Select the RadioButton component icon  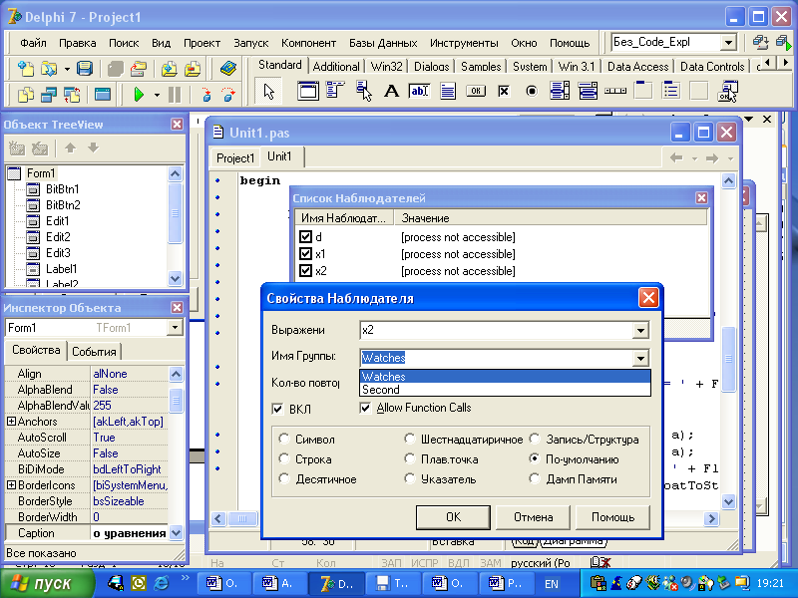[x=532, y=92]
